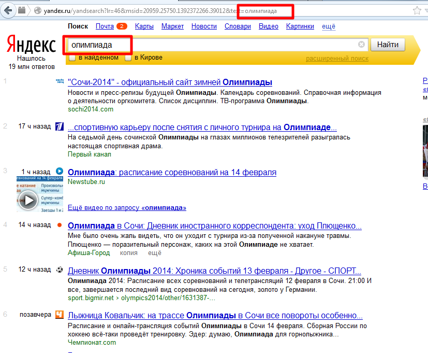Open result about 'спортивную карьеру после снятия'
The height and width of the screenshot is (353, 428).
coord(202,127)
